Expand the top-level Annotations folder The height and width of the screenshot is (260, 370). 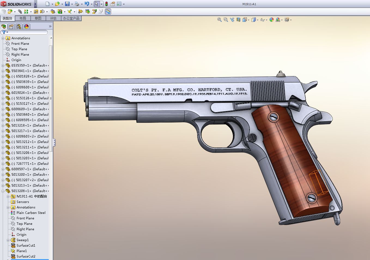(x=3, y=38)
